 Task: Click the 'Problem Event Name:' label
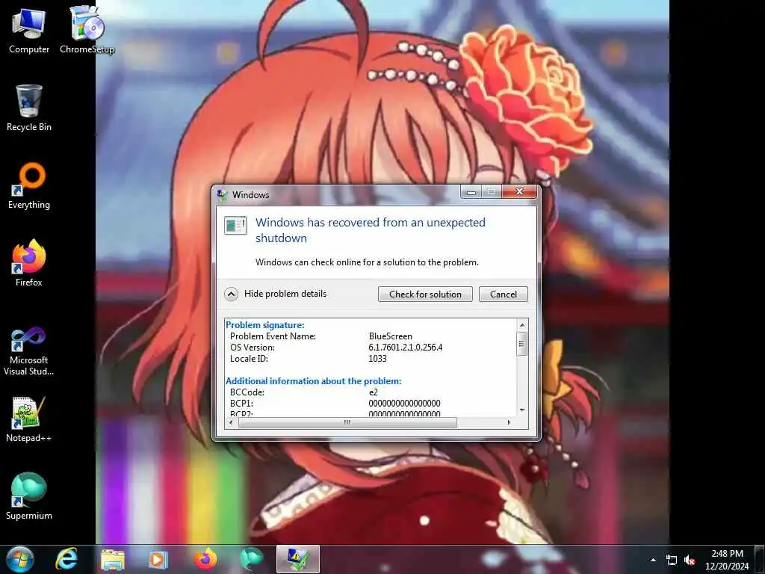tap(273, 336)
